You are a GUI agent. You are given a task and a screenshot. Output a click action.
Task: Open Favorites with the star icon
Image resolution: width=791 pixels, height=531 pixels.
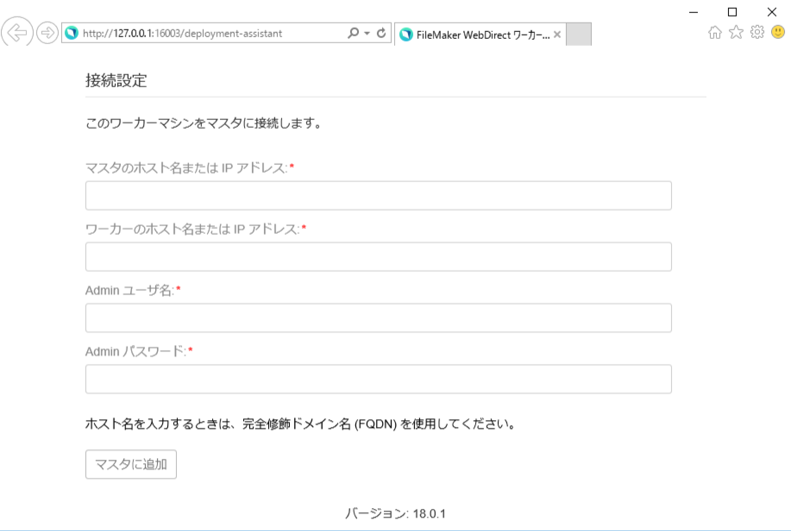point(736,32)
